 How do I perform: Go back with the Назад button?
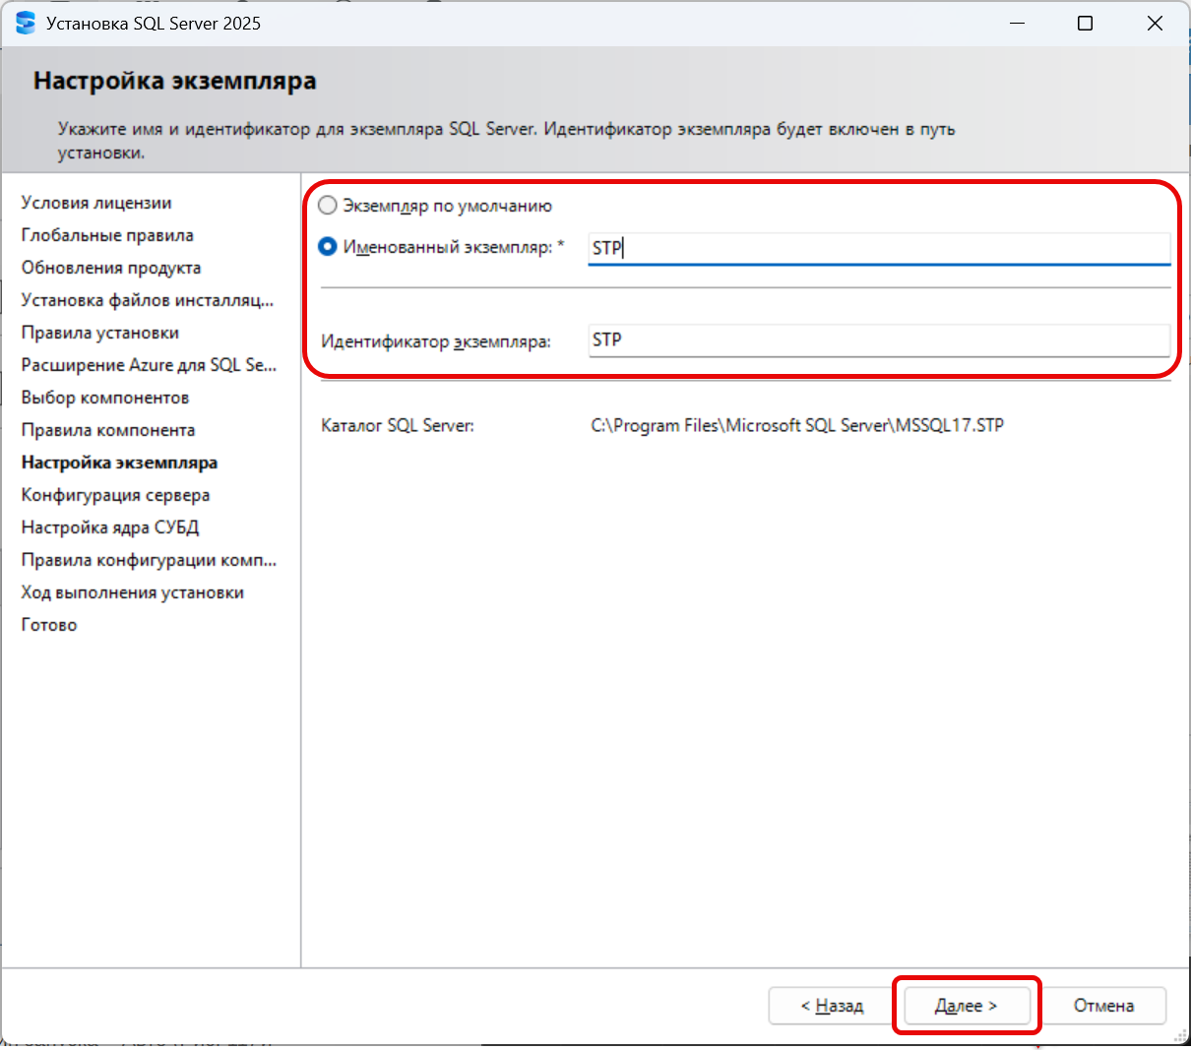832,1006
